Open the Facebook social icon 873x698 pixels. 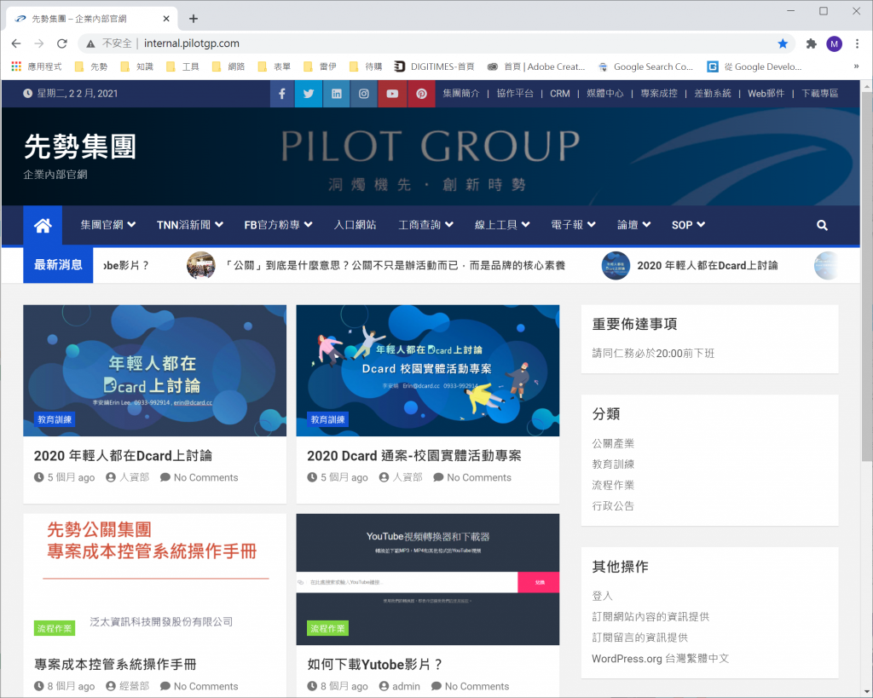coord(282,94)
